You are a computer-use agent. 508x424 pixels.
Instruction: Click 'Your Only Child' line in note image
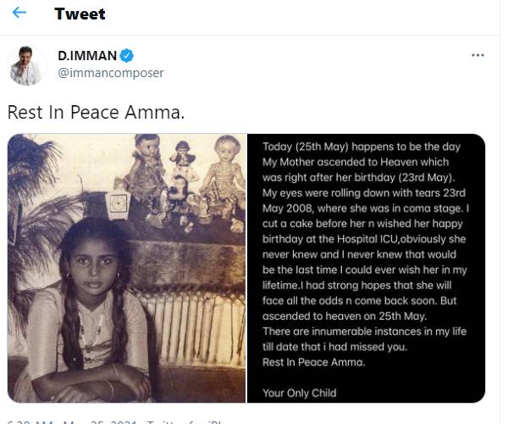pos(300,393)
